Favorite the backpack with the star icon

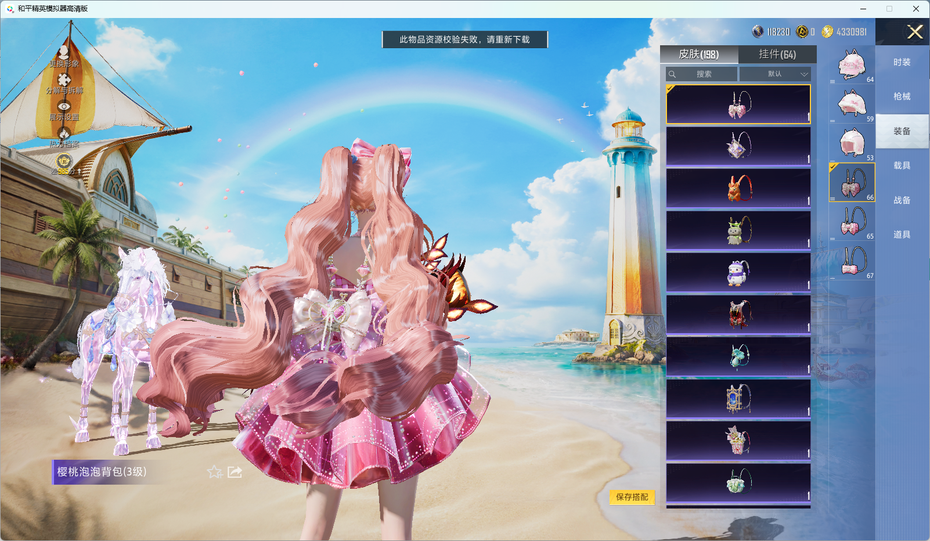point(215,472)
